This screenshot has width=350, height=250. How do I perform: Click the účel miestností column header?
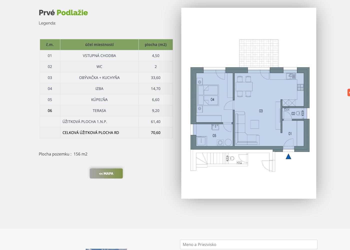click(99, 44)
